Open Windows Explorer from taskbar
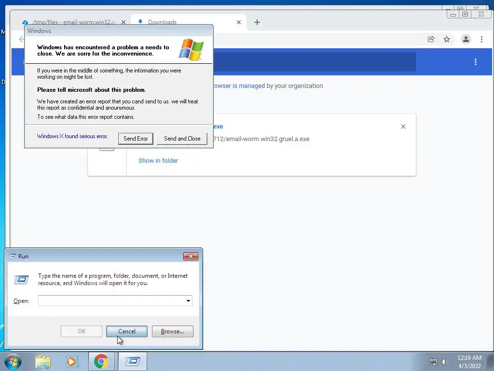 [43, 361]
